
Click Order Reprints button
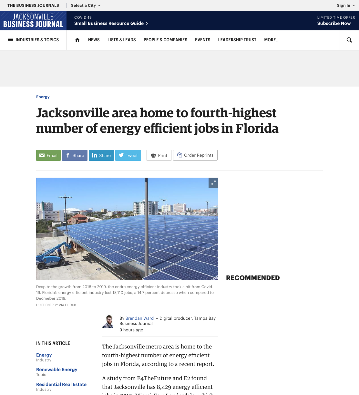[195, 155]
